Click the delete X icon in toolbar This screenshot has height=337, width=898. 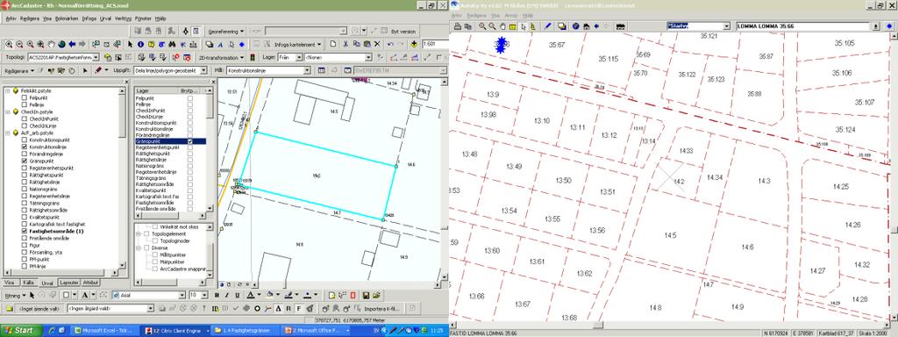[377, 44]
